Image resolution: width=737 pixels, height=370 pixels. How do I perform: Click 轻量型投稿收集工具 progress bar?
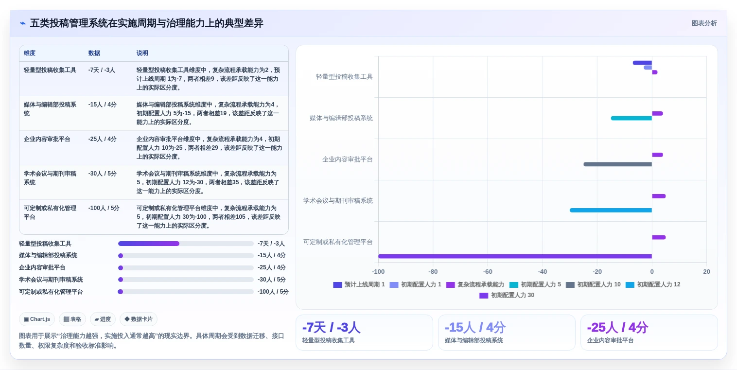coord(186,244)
